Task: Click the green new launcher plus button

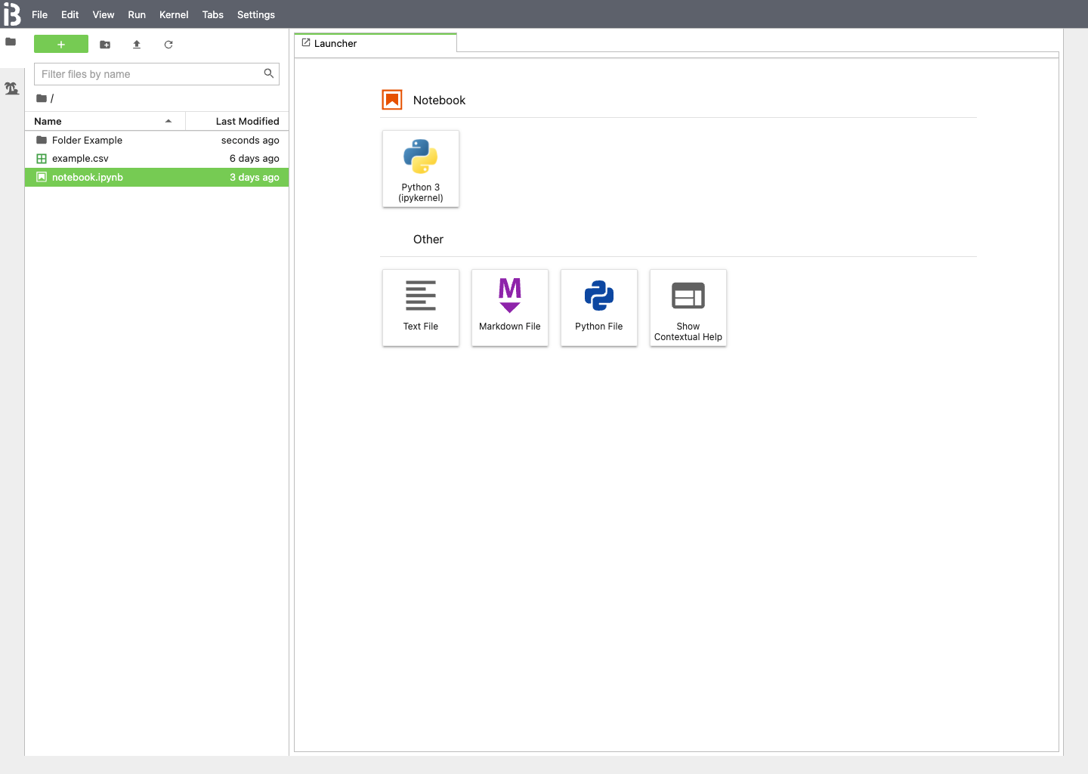Action: tap(61, 45)
